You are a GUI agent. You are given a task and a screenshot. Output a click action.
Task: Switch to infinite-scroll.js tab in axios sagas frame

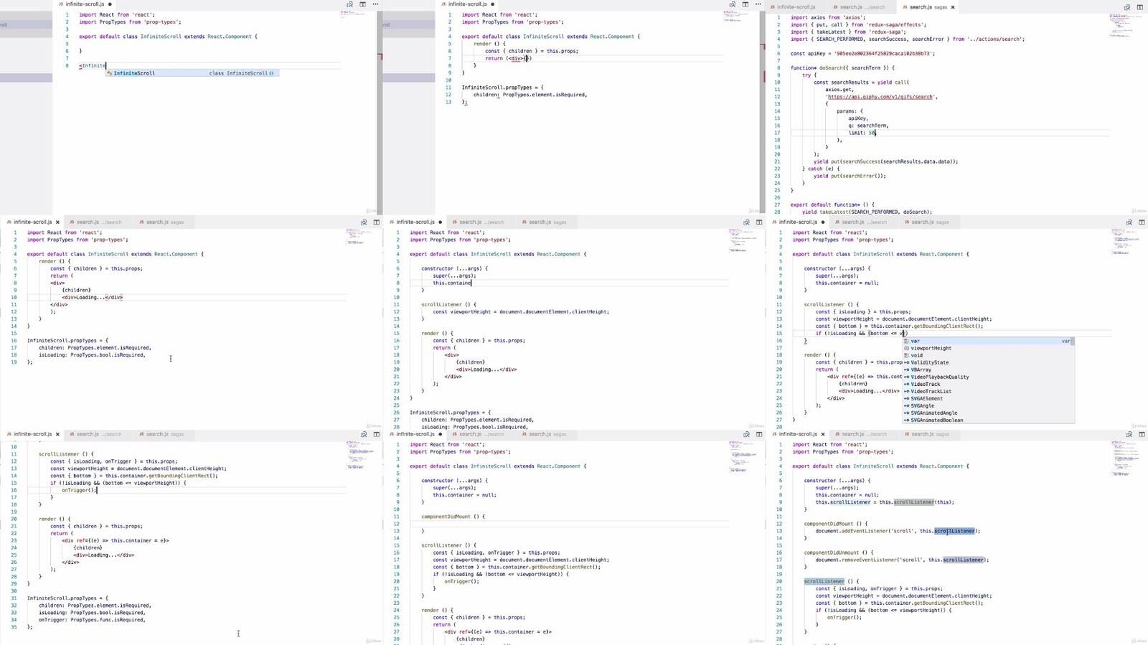[x=796, y=7]
